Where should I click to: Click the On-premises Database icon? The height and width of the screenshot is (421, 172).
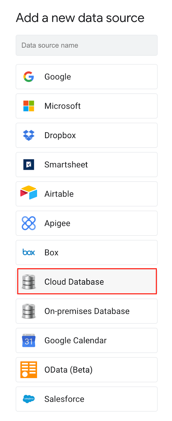pos(29,311)
